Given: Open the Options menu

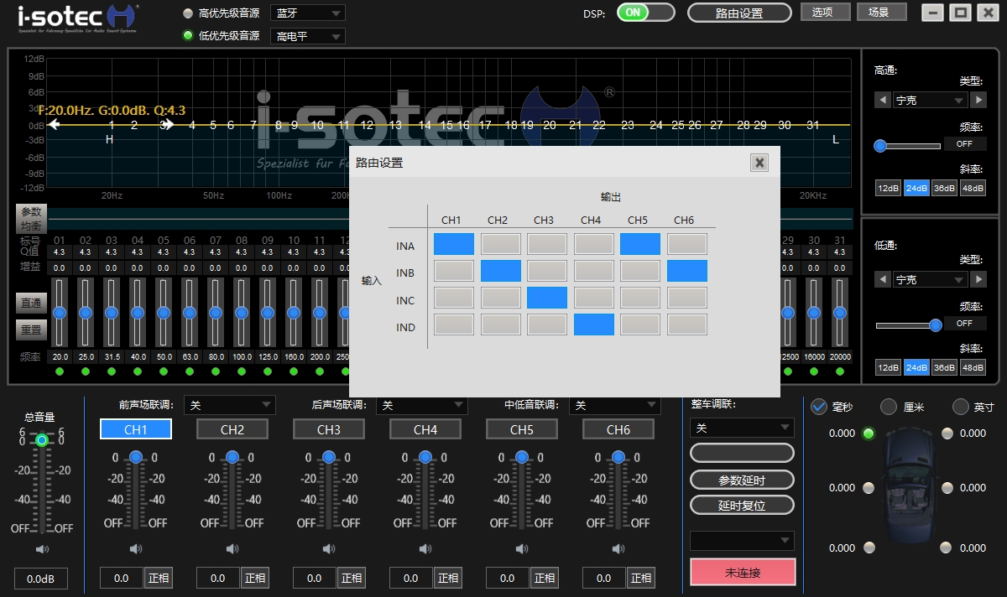Looking at the screenshot, I should [825, 13].
